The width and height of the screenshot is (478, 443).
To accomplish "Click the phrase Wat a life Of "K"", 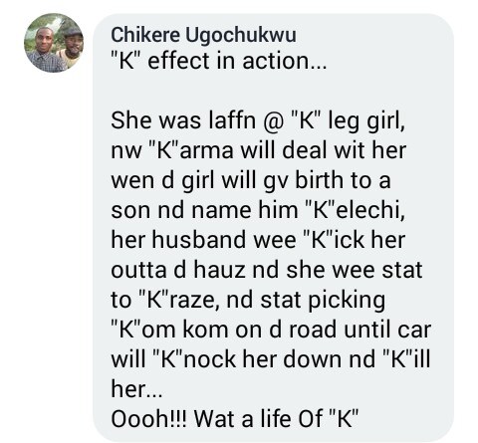I will [x=276, y=419].
